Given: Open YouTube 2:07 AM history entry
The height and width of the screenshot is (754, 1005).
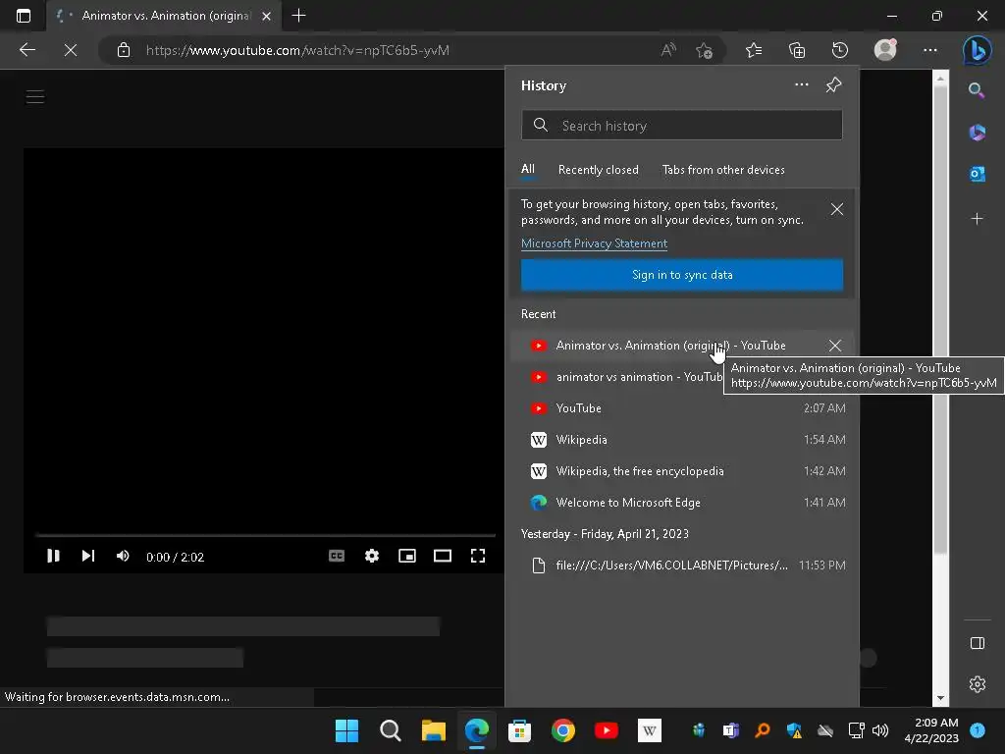Looking at the screenshot, I should [x=682, y=408].
